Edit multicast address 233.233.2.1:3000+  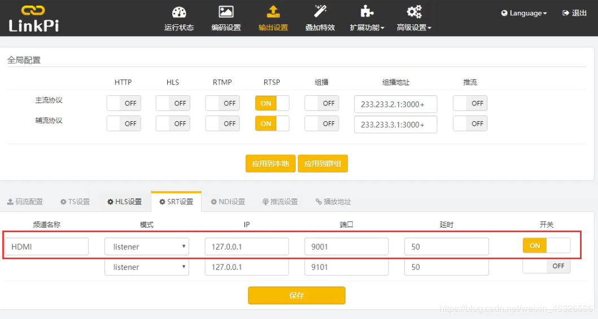pos(395,104)
